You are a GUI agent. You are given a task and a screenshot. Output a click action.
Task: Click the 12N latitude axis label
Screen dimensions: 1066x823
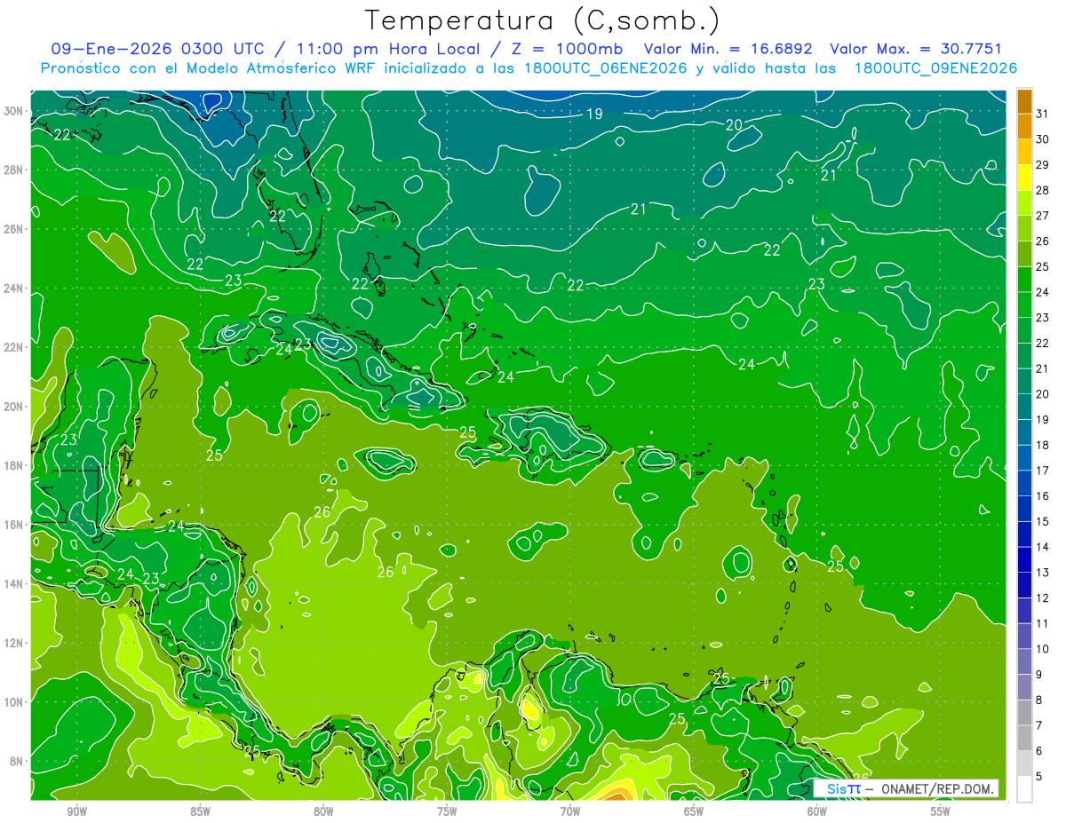tap(14, 643)
